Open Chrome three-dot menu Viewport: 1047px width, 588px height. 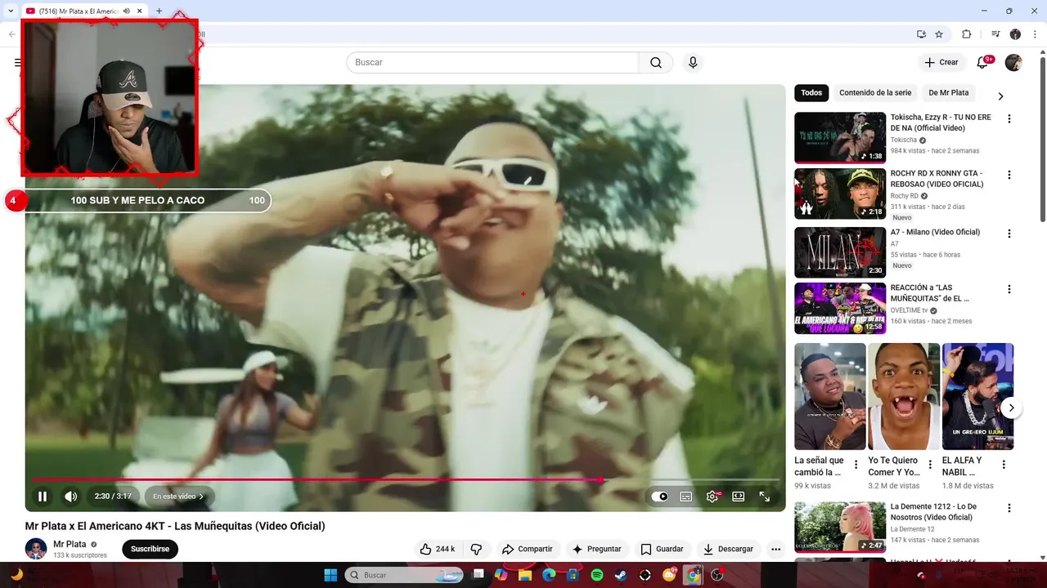pos(1035,34)
